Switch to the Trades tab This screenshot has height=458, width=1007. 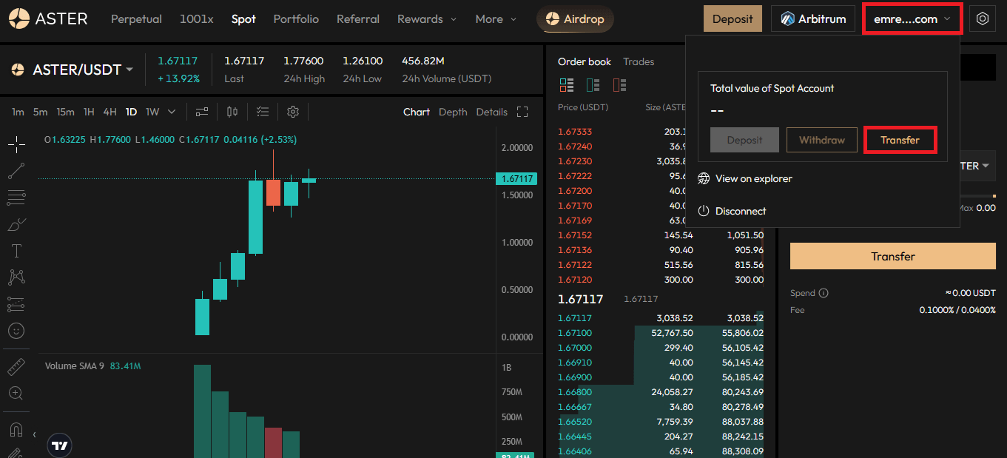click(639, 61)
